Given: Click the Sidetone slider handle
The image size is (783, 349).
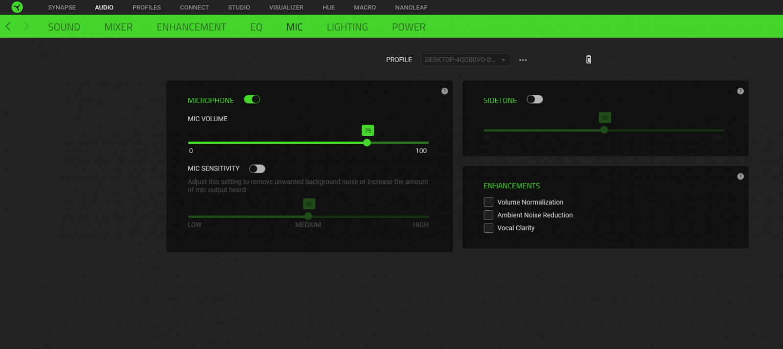Looking at the screenshot, I should 604,130.
